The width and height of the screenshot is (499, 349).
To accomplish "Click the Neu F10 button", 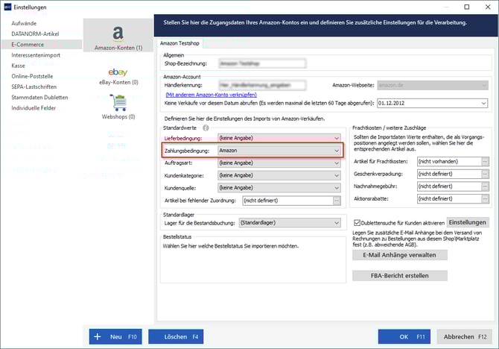I will click(x=115, y=336).
